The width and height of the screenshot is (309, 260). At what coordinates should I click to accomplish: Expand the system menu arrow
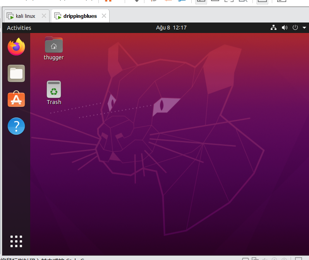[304, 28]
